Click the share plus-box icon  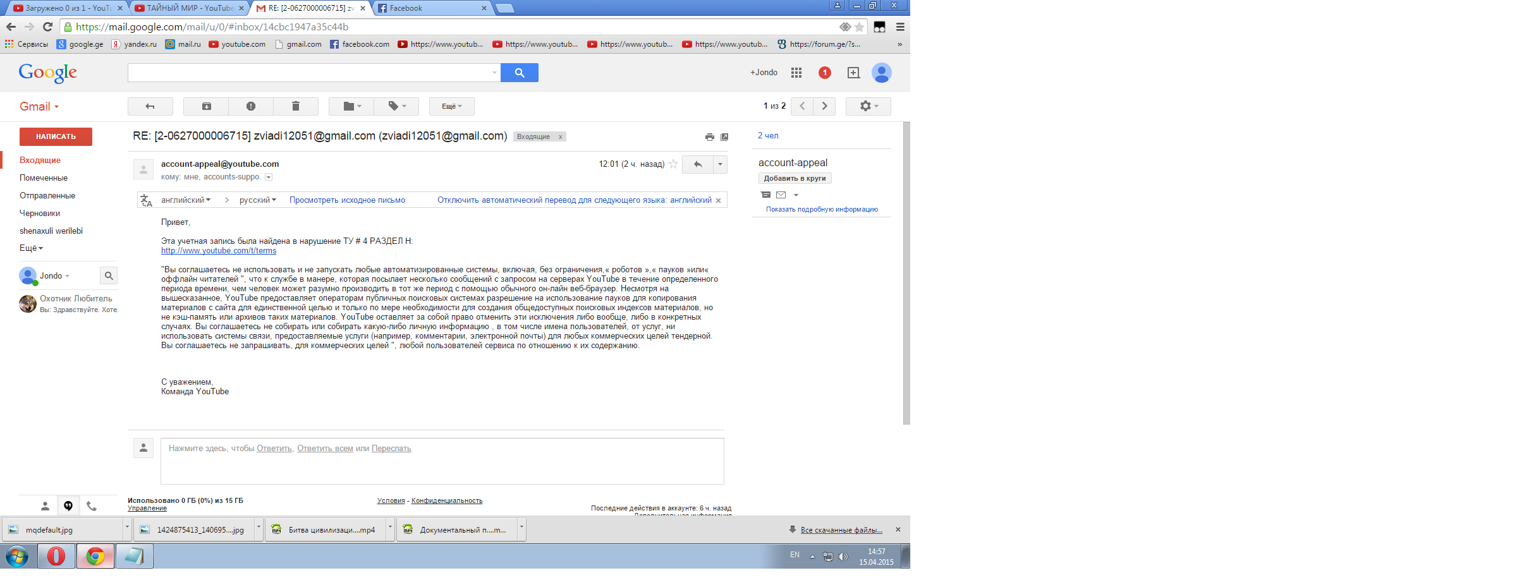(853, 73)
